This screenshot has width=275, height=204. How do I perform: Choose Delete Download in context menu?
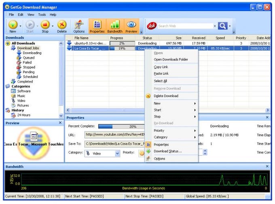[171, 96]
